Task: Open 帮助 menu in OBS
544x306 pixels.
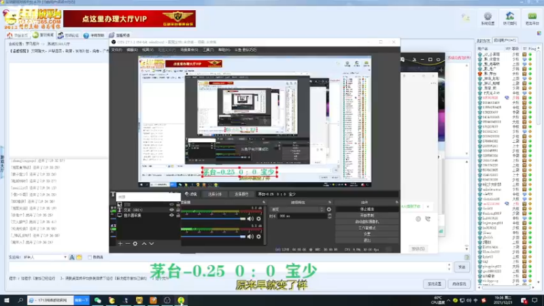Action: [224, 50]
